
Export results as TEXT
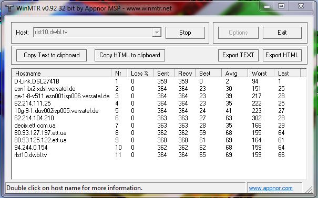[x=238, y=55]
